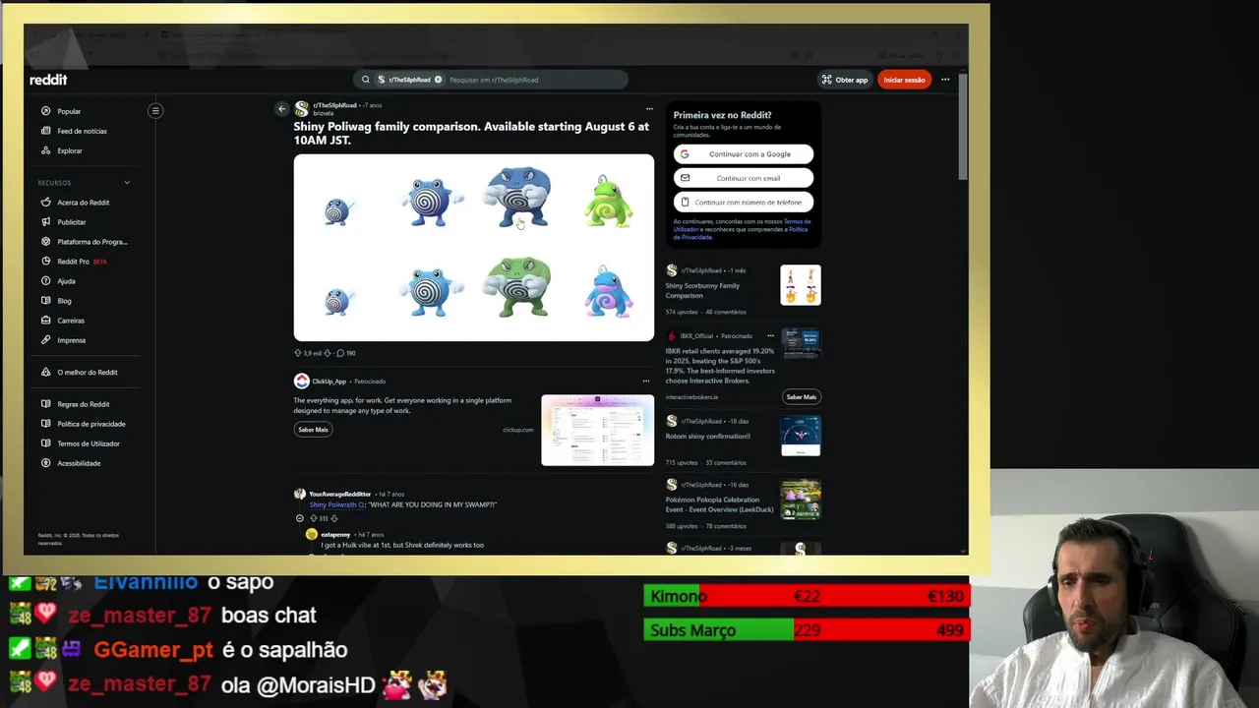Click Saber Mais on IBKR ad

point(801,397)
